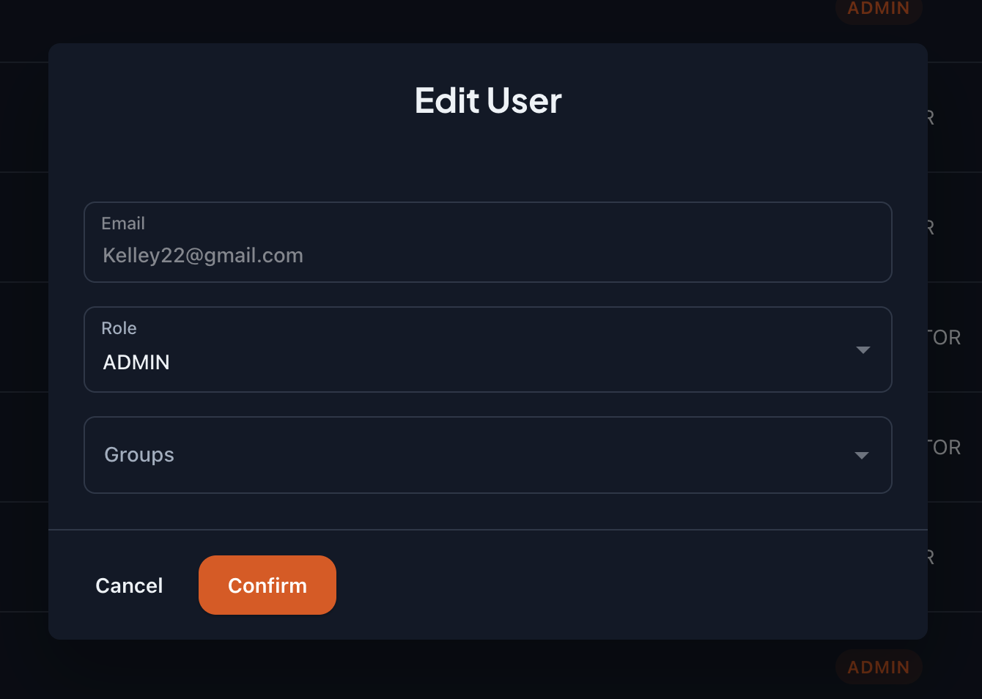
Task: Click the "Groups" placeholder text
Action: (x=139, y=455)
